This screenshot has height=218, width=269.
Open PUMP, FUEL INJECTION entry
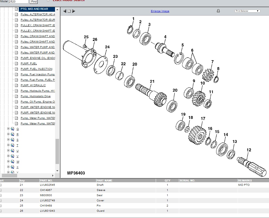(x=36, y=69)
